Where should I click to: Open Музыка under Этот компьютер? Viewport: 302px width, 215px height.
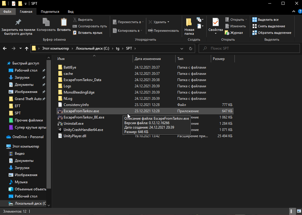(21, 182)
